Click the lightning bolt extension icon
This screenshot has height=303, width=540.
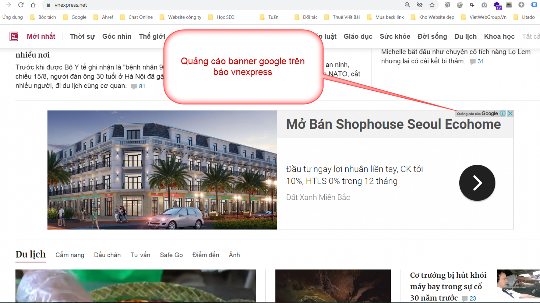tap(521, 5)
